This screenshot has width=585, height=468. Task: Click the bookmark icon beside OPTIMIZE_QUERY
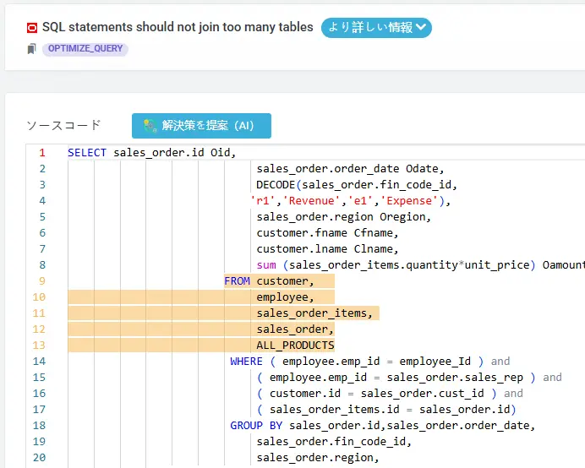pos(31,49)
